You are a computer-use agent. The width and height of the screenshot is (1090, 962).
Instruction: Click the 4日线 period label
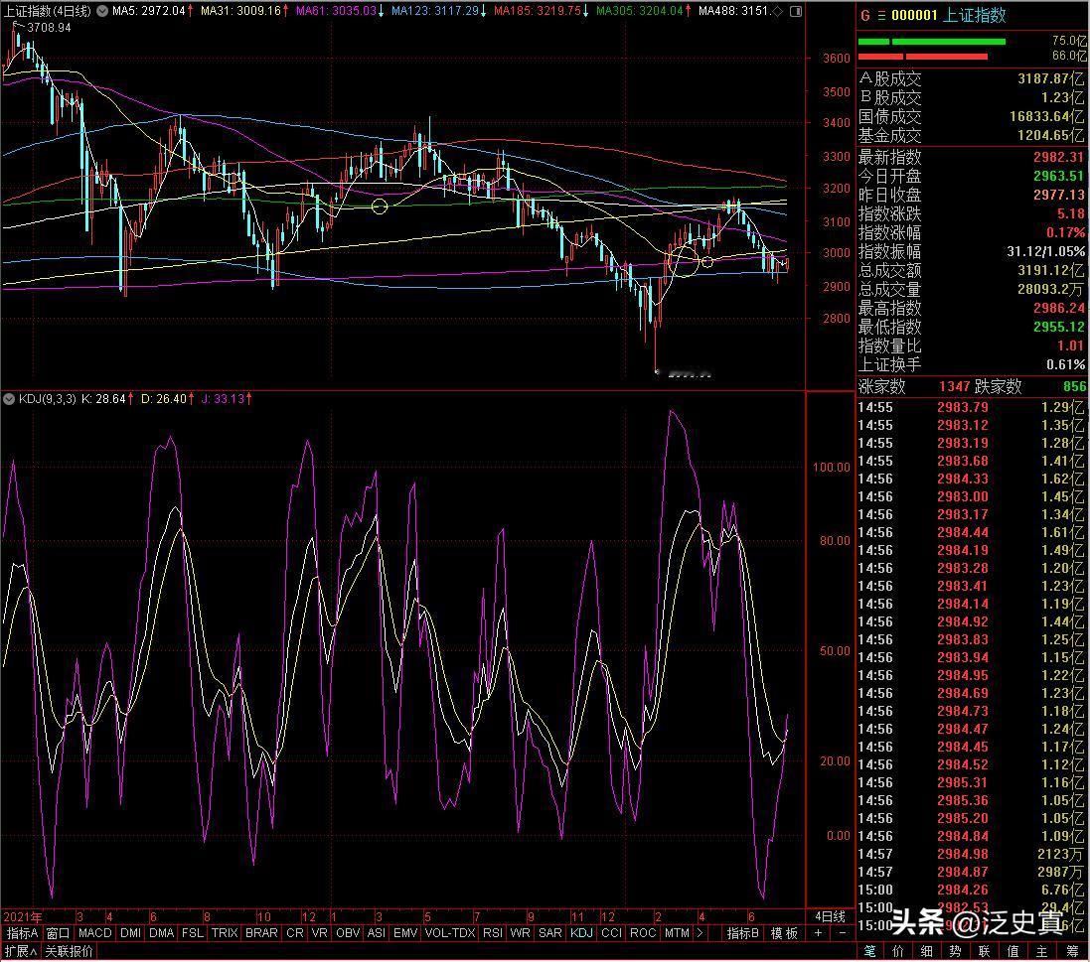point(830,917)
